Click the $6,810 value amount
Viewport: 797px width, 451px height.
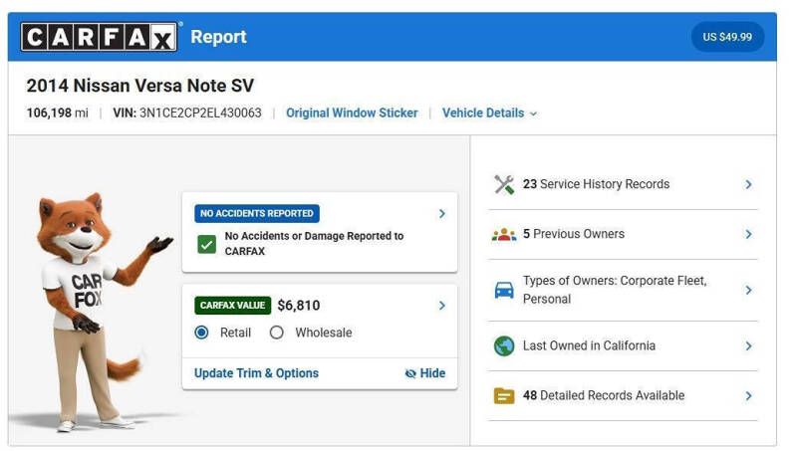[x=299, y=306]
